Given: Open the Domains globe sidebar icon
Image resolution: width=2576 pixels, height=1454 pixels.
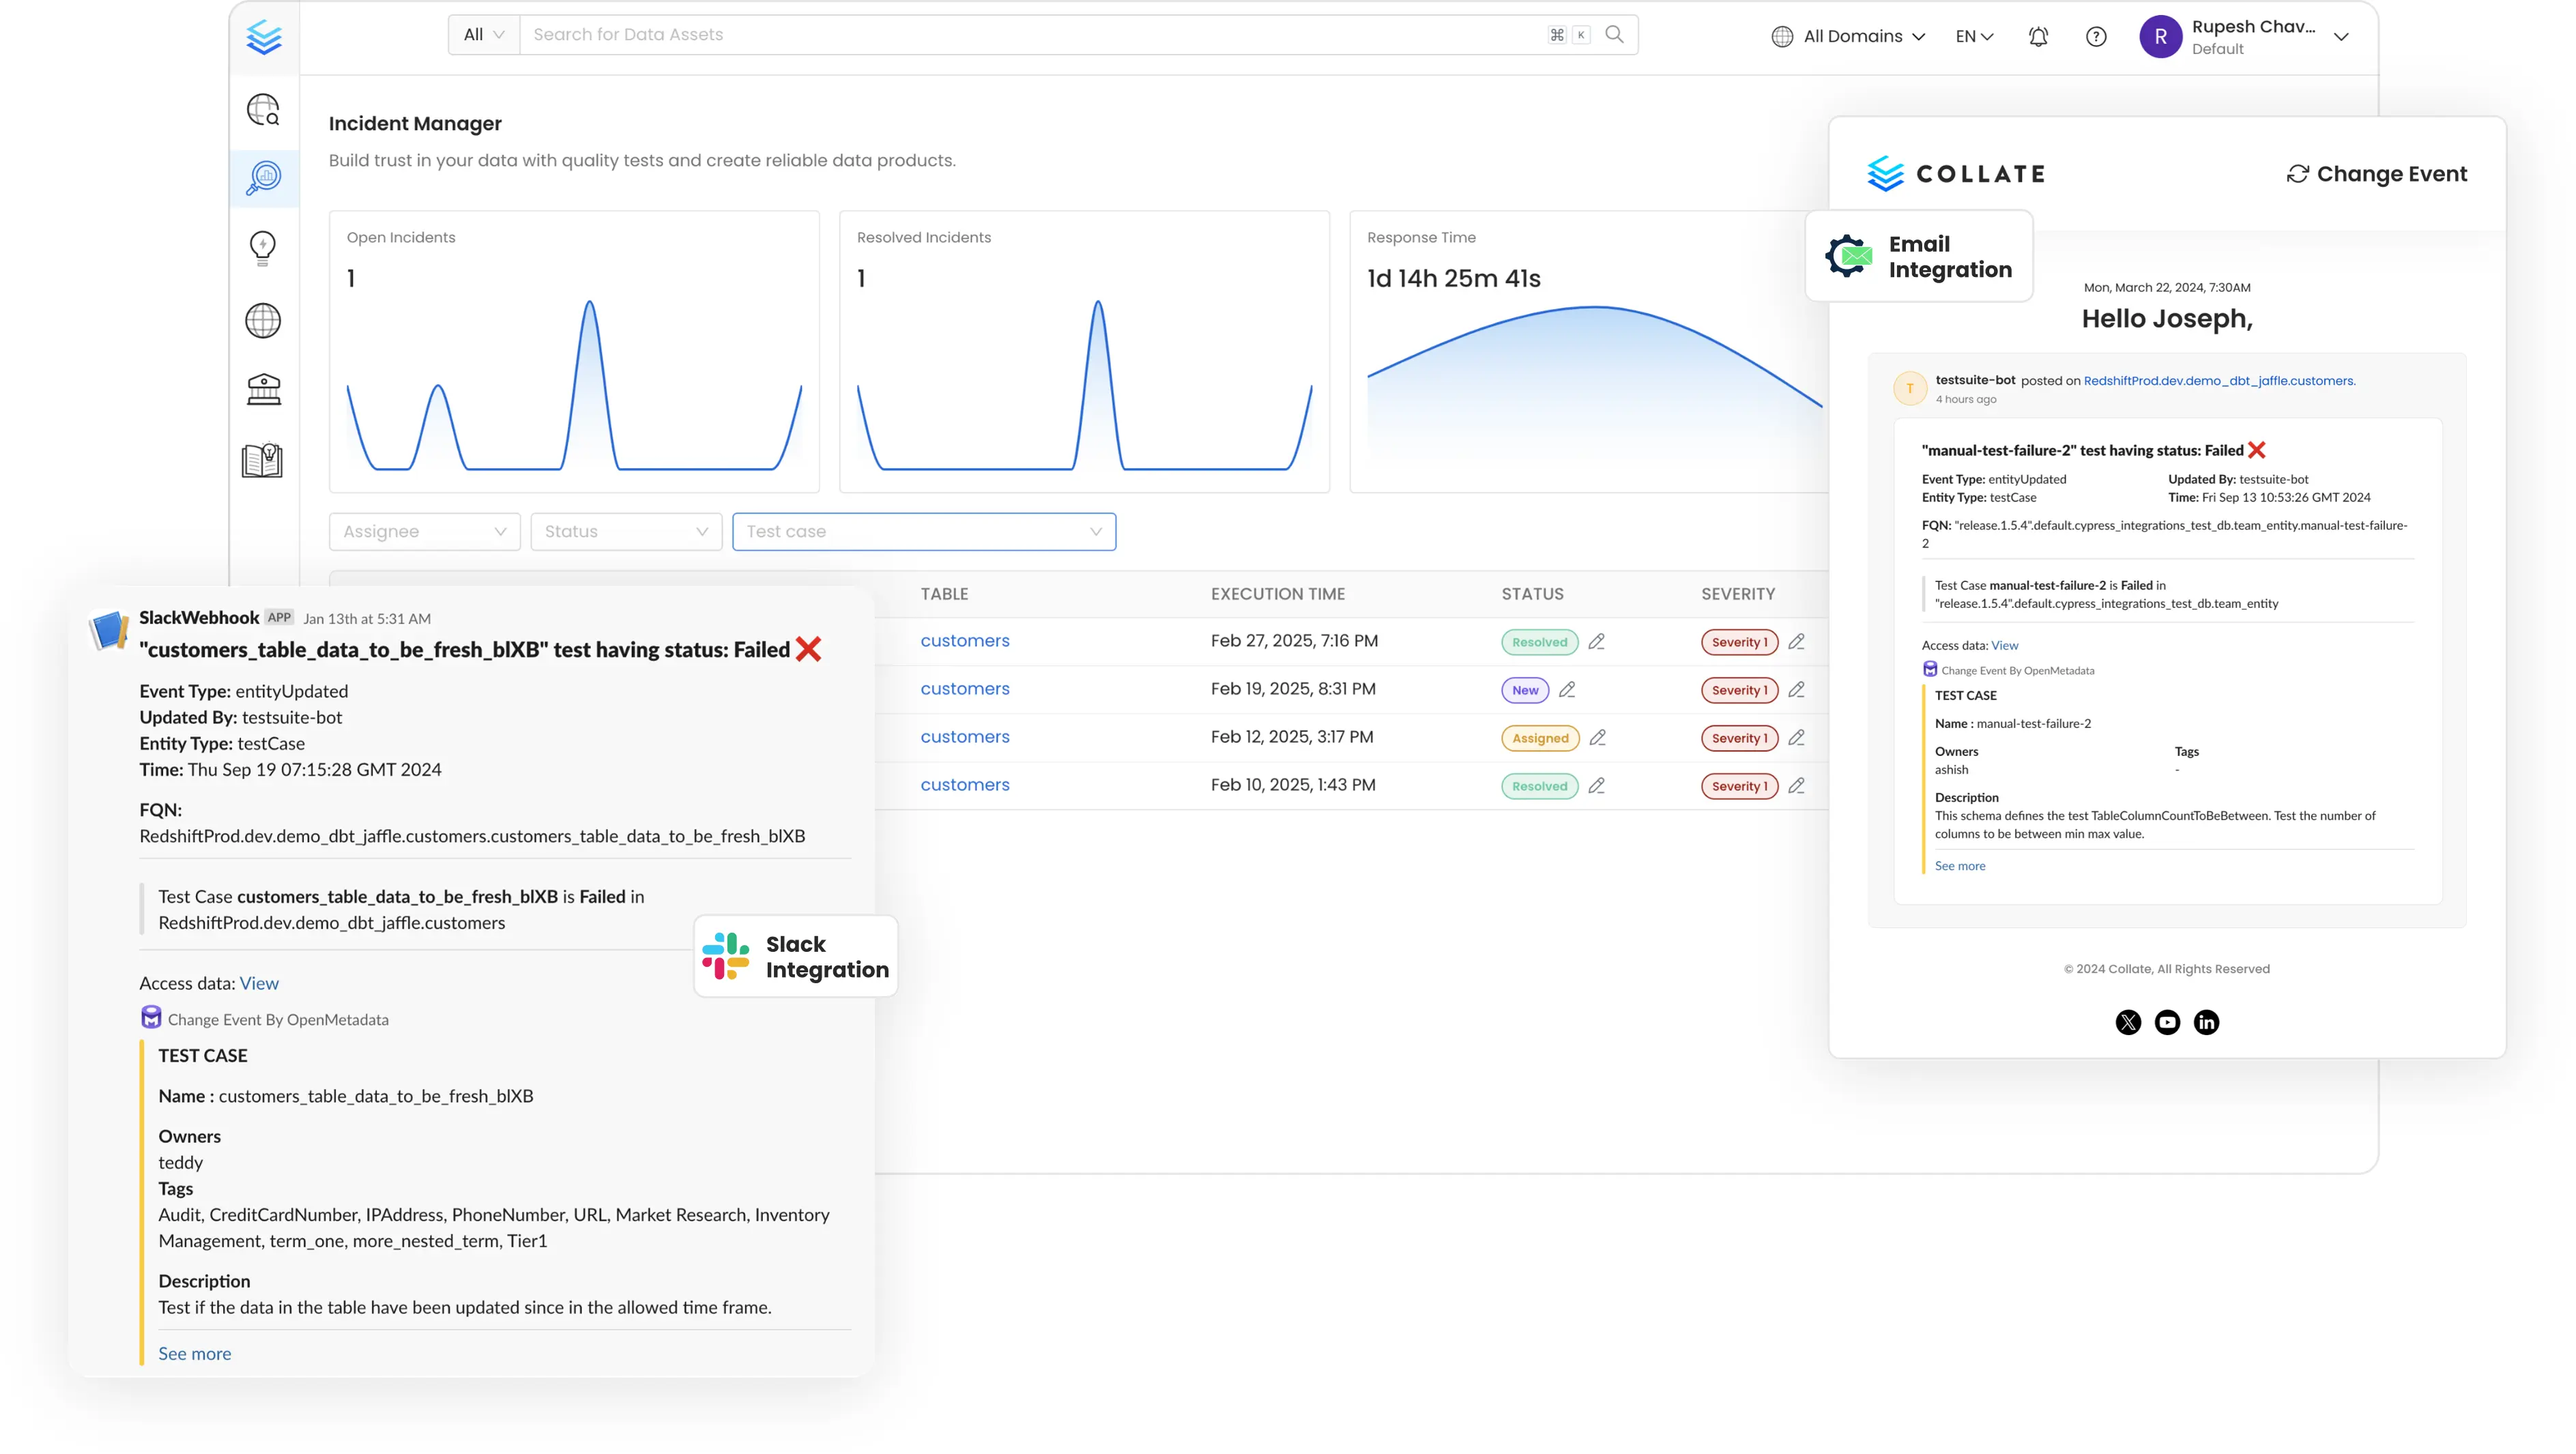Looking at the screenshot, I should 263,321.
